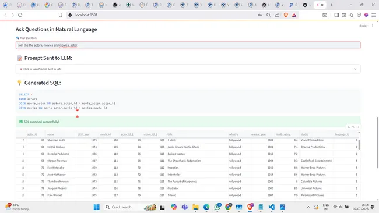Sort table by studio column header

tap(316, 134)
